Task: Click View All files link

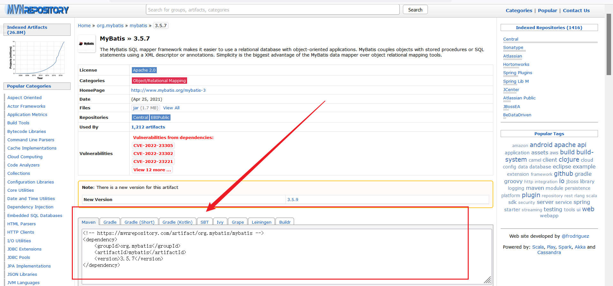Action: (171, 108)
